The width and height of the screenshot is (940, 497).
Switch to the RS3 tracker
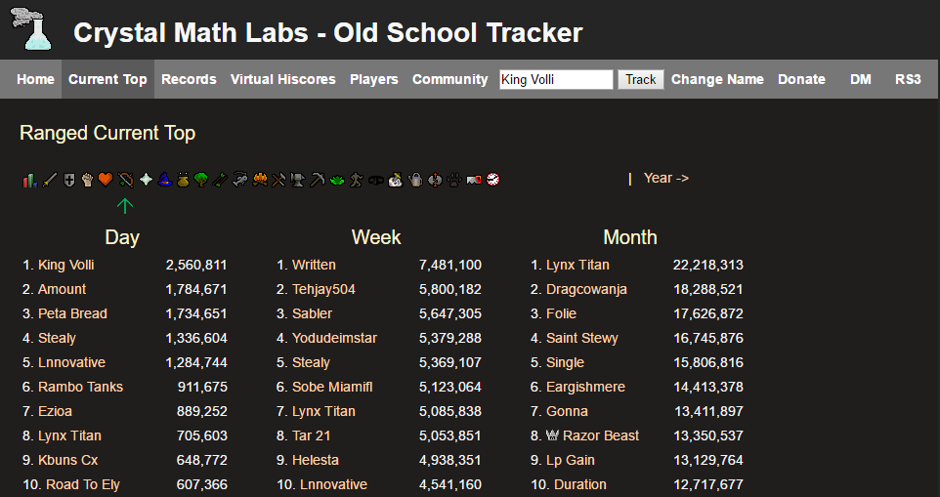pos(908,79)
